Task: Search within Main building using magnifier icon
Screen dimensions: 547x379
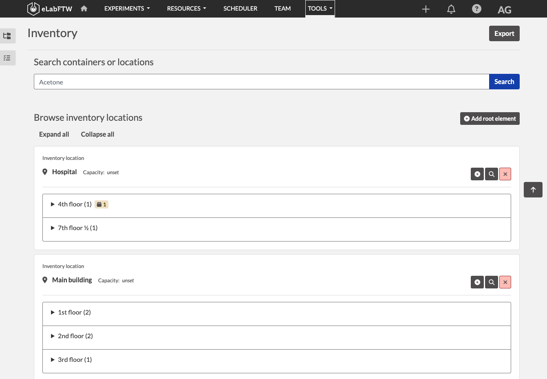Action: 492,282
